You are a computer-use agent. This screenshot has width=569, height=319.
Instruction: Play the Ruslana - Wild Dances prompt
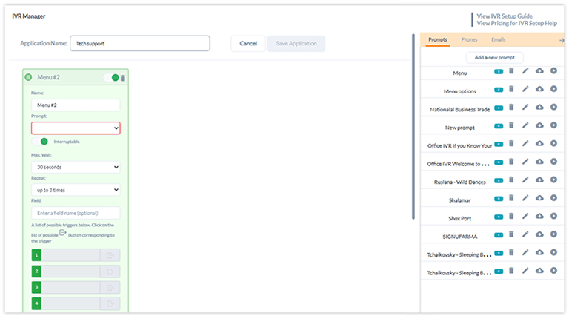coord(553,181)
